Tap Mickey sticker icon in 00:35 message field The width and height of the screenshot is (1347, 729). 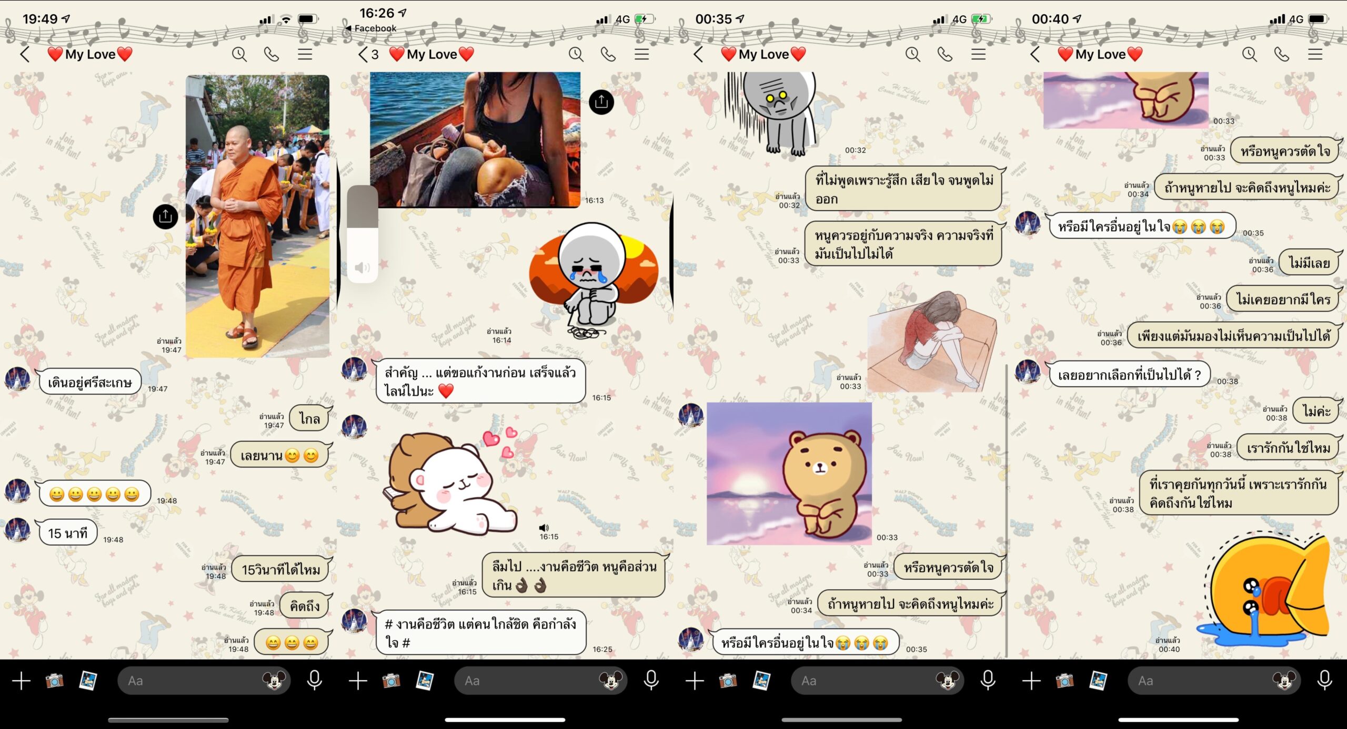pyautogui.click(x=947, y=681)
